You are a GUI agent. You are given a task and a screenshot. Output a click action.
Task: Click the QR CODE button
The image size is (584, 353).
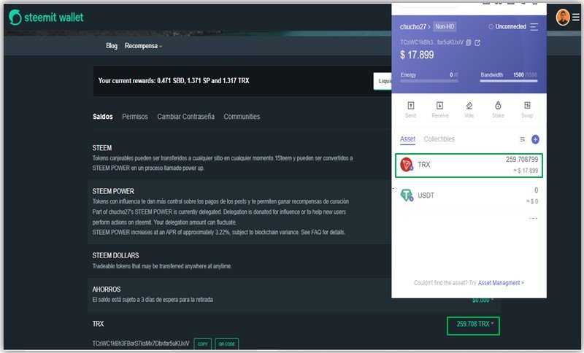[x=226, y=344]
